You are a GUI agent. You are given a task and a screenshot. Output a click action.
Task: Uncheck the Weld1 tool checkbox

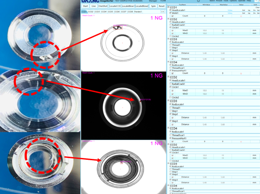point(170,13)
